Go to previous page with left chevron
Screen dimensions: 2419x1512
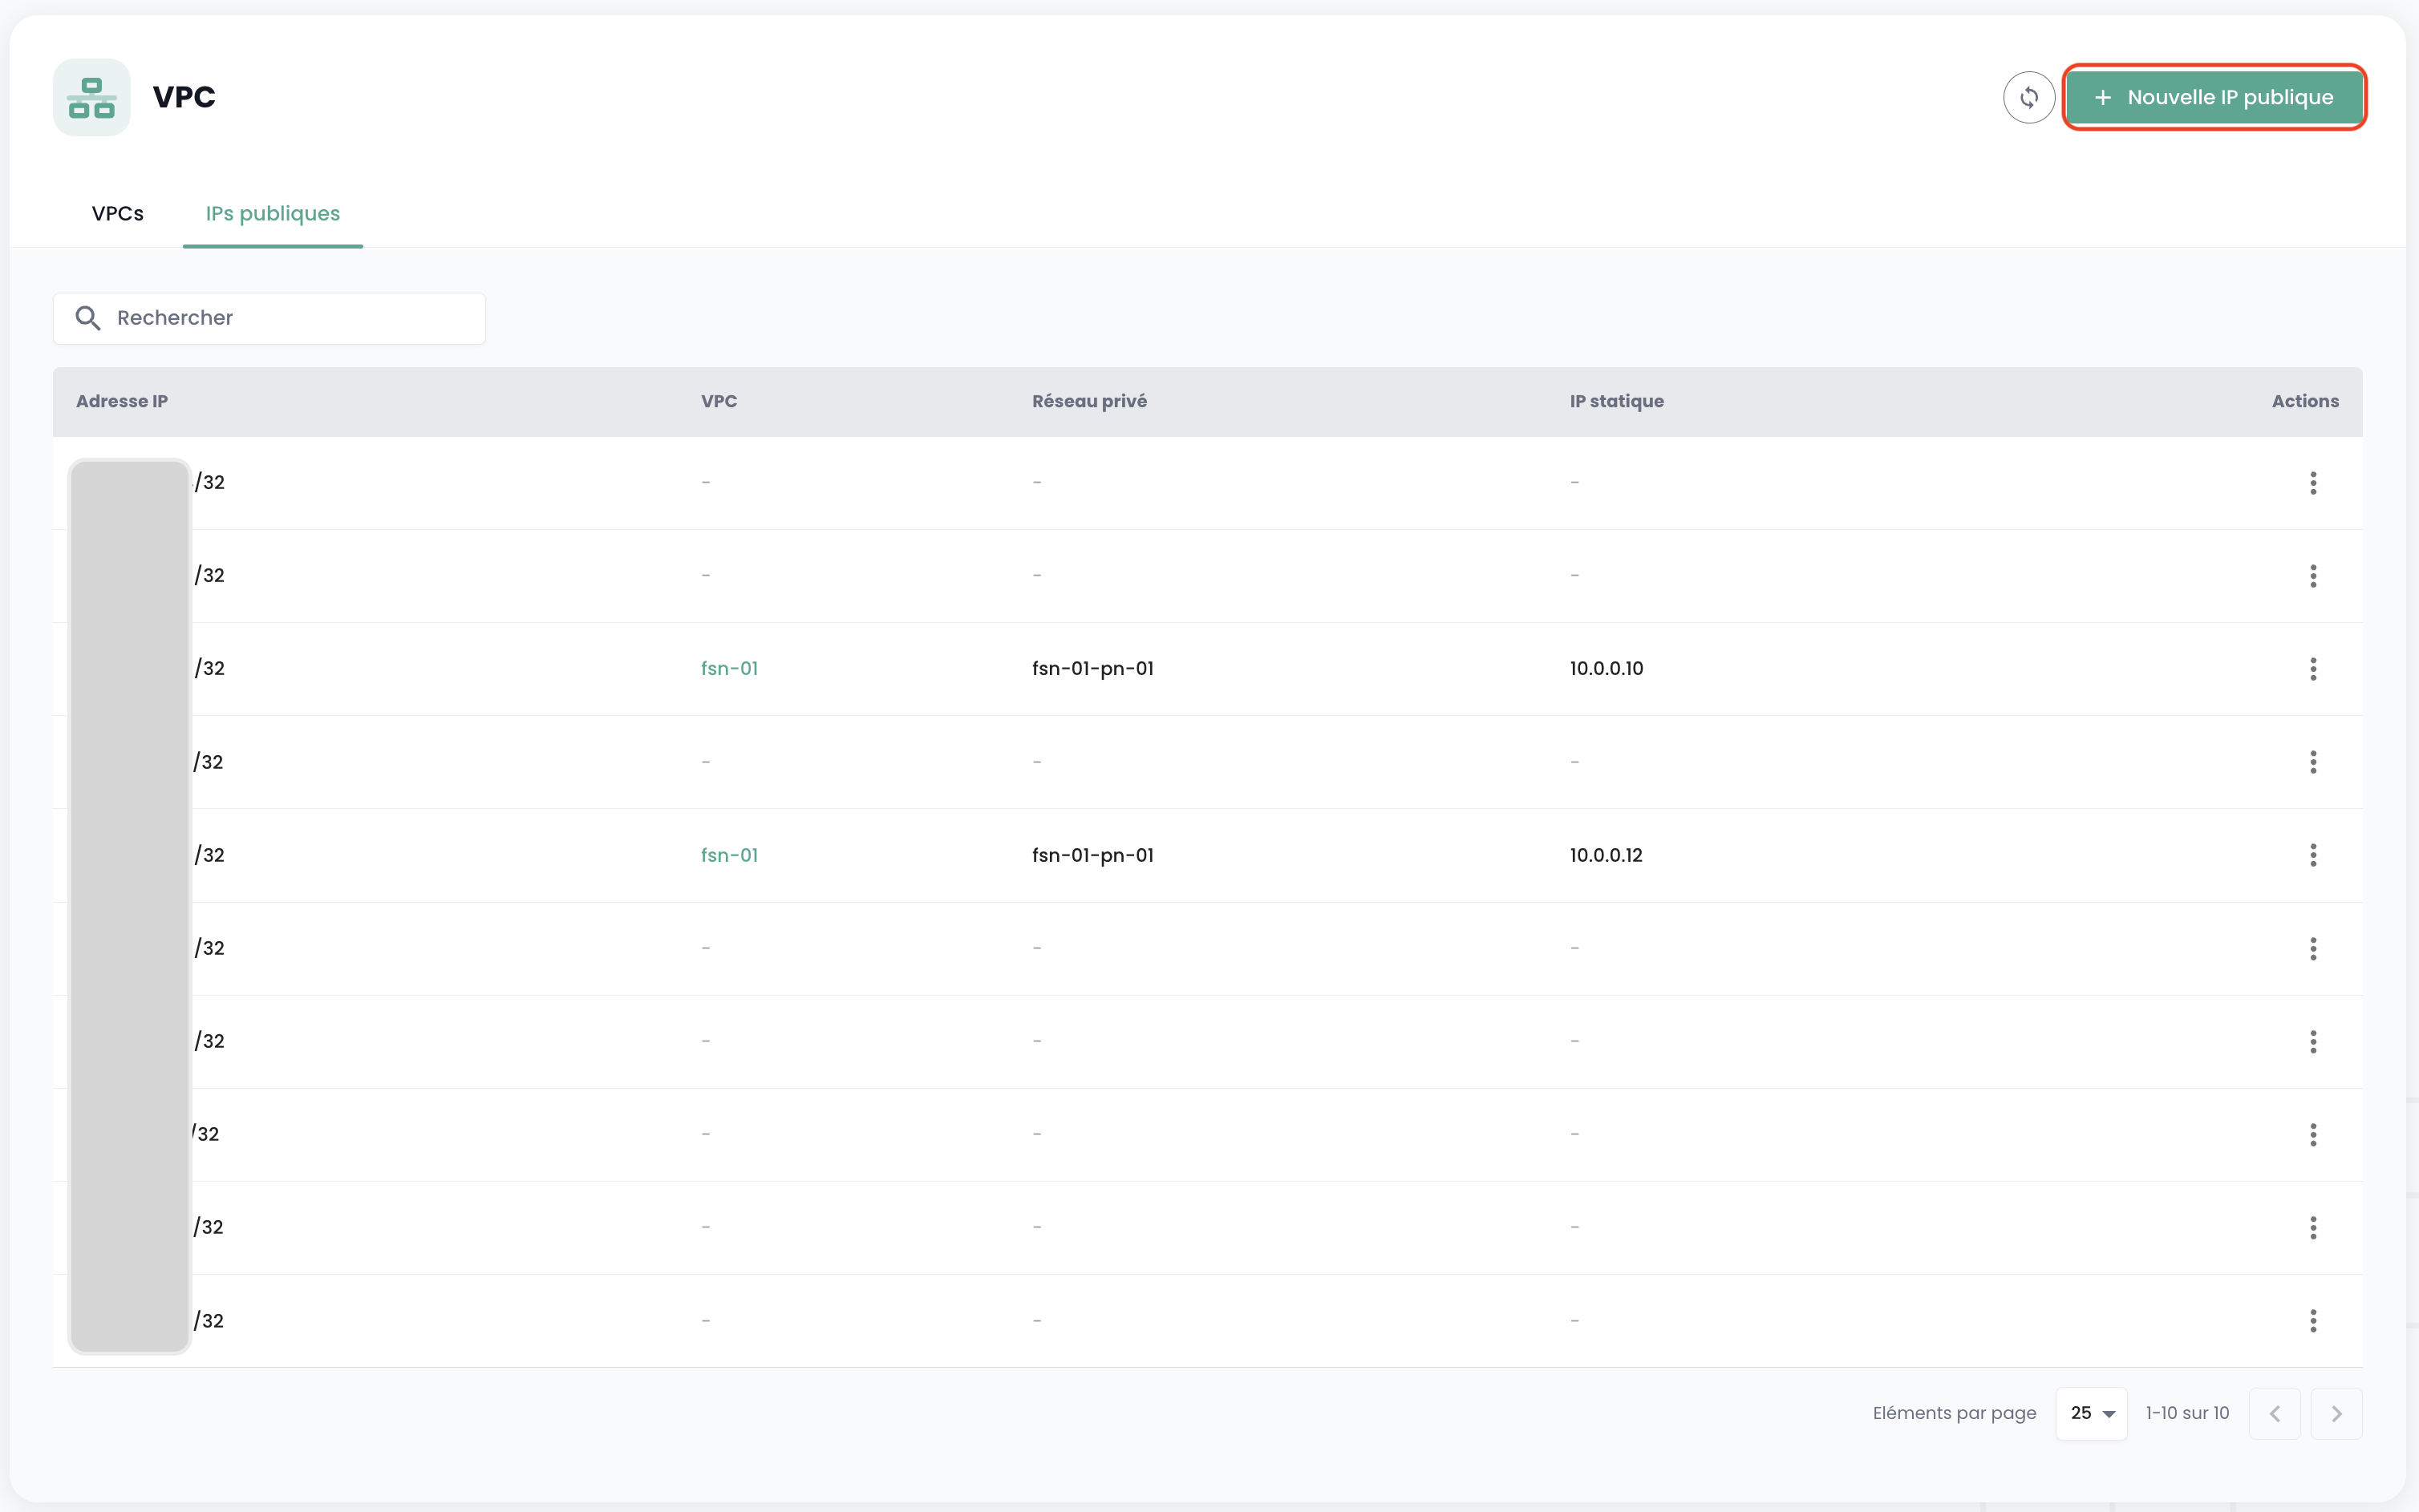(2274, 1413)
